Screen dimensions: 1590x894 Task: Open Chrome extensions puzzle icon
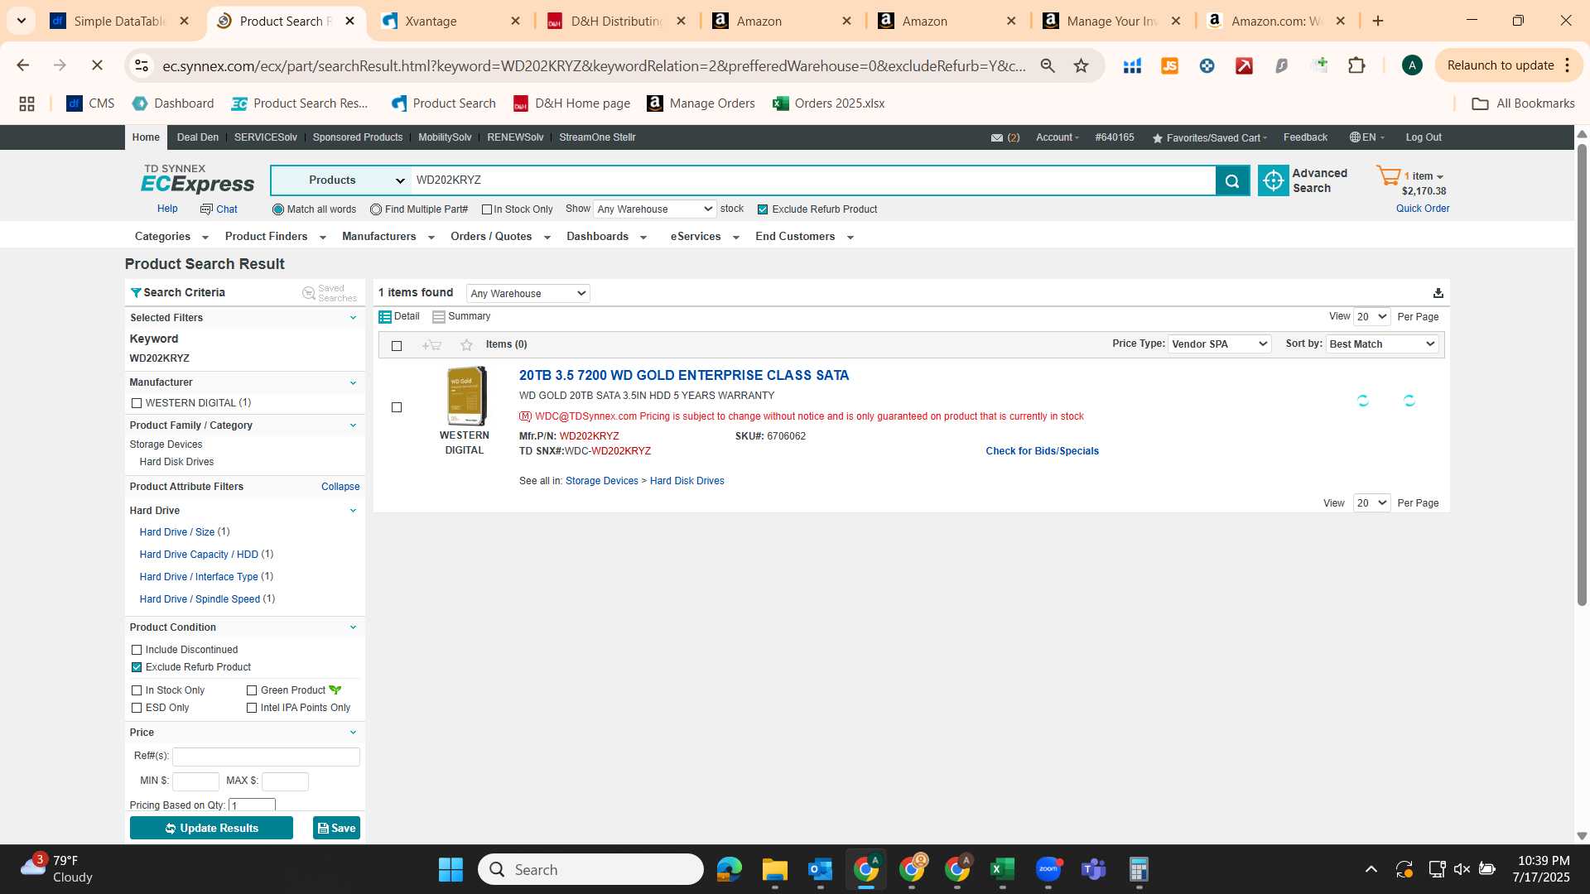tap(1356, 65)
